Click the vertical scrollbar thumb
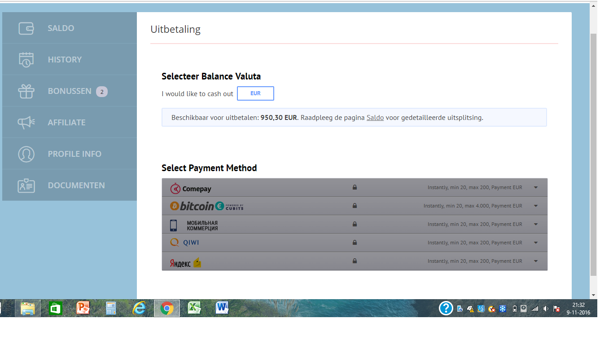This screenshot has height=345, width=613. (593, 155)
